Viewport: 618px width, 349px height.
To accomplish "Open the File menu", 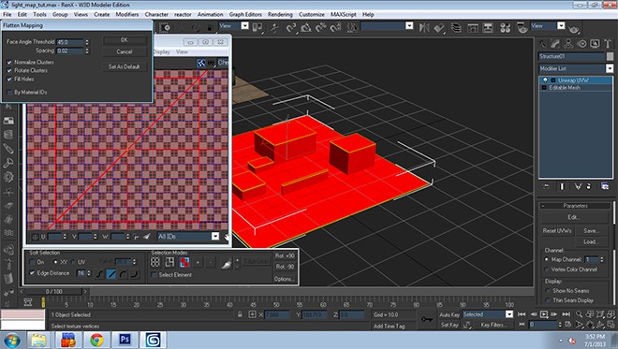I will pyautogui.click(x=7, y=14).
